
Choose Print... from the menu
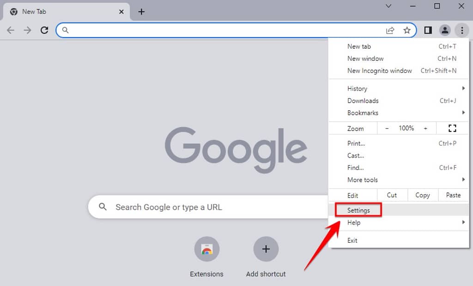(x=399, y=143)
